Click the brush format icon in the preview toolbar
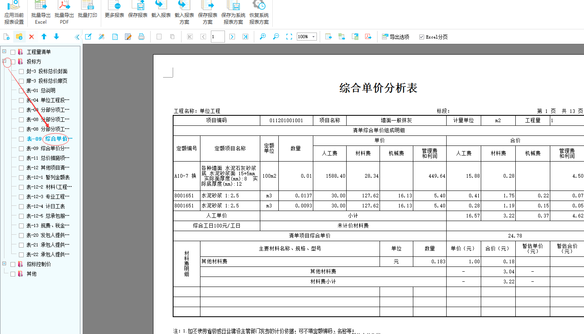This screenshot has height=334, width=584. tap(102, 37)
